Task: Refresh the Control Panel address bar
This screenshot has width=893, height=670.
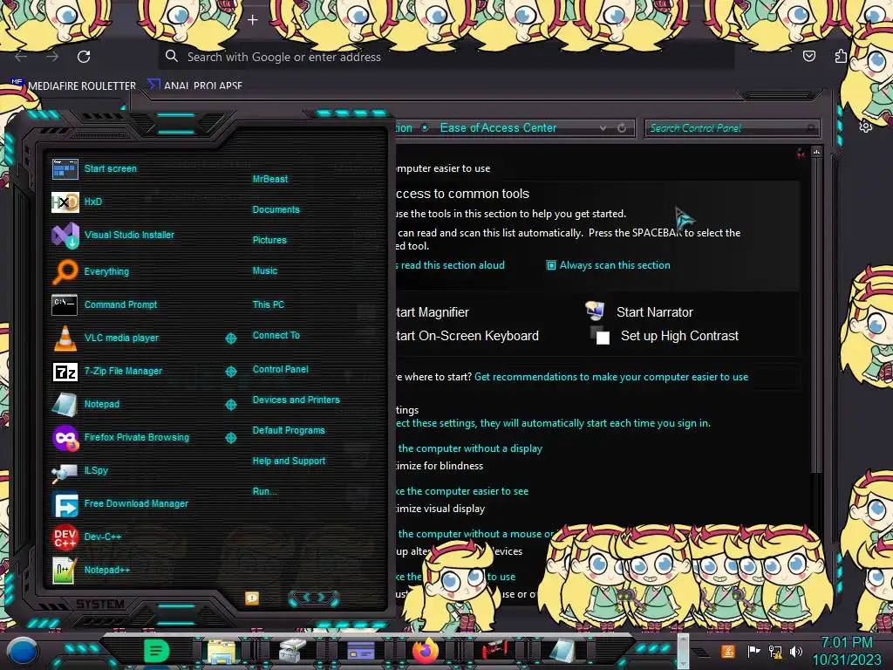Action: [622, 128]
